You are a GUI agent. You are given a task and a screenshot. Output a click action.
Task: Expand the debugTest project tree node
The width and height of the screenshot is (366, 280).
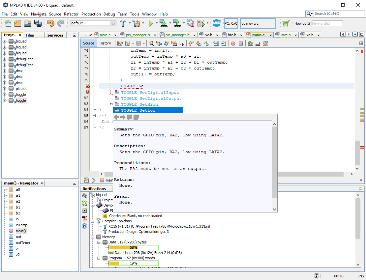tap(5, 59)
